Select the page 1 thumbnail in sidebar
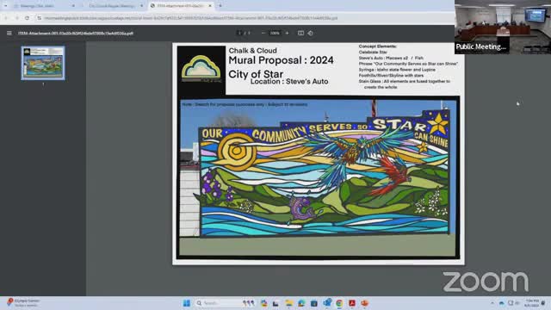The image size is (551, 310). [43, 63]
